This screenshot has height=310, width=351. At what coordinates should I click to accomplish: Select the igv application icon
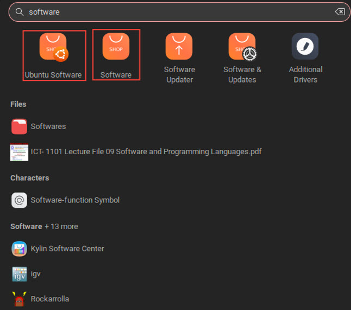tap(20, 274)
